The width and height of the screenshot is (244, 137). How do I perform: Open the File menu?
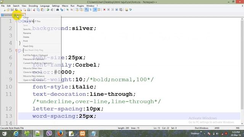(x=3, y=6)
